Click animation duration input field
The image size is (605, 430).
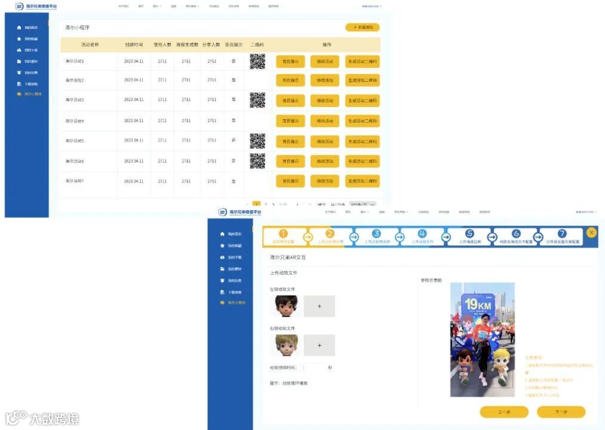[x=315, y=367]
